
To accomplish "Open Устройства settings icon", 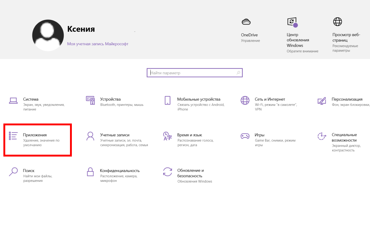I will tap(90, 101).
